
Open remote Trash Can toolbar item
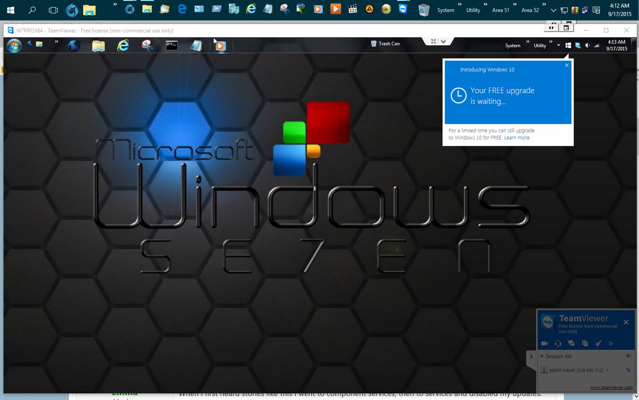tap(385, 44)
